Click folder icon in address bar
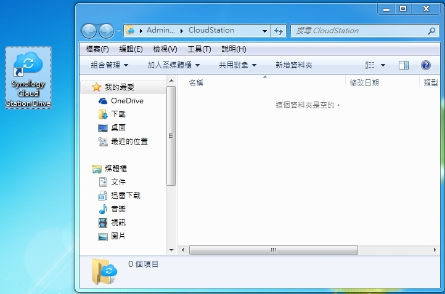 tap(130, 30)
